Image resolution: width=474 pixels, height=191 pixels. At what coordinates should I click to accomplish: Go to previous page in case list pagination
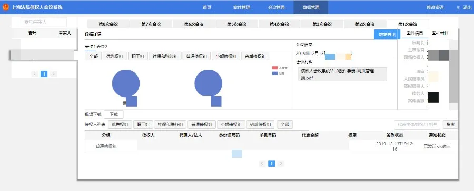coord(35,74)
